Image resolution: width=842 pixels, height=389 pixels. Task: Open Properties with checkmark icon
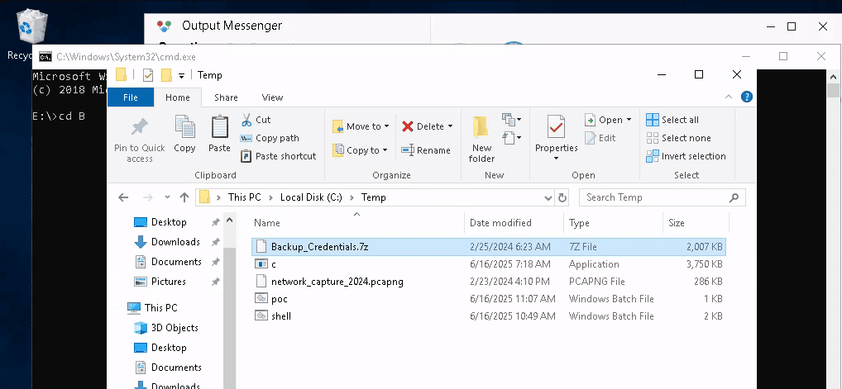click(556, 126)
